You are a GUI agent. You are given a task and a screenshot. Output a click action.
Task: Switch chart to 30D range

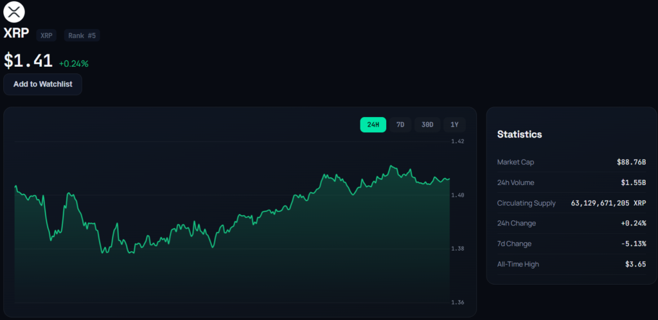coord(427,125)
